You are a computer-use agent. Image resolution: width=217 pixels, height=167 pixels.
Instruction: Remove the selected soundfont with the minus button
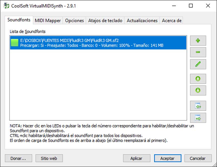click(198, 52)
